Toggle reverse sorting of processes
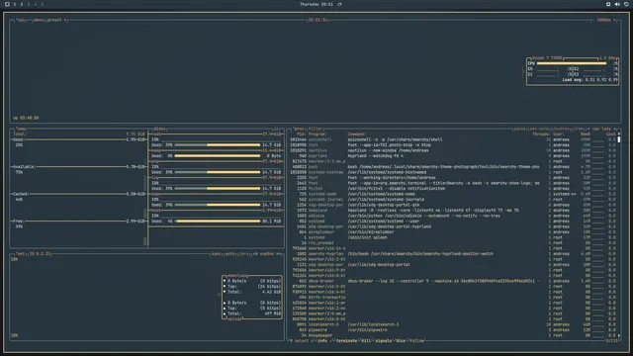This screenshot has width=633, height=356. tap(561, 129)
